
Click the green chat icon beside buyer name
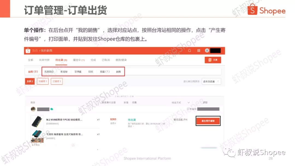(x=52, y=109)
